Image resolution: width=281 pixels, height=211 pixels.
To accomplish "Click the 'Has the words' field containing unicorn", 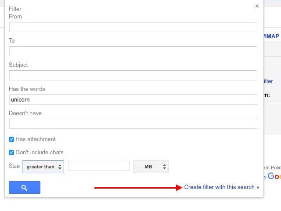I will 133,99.
